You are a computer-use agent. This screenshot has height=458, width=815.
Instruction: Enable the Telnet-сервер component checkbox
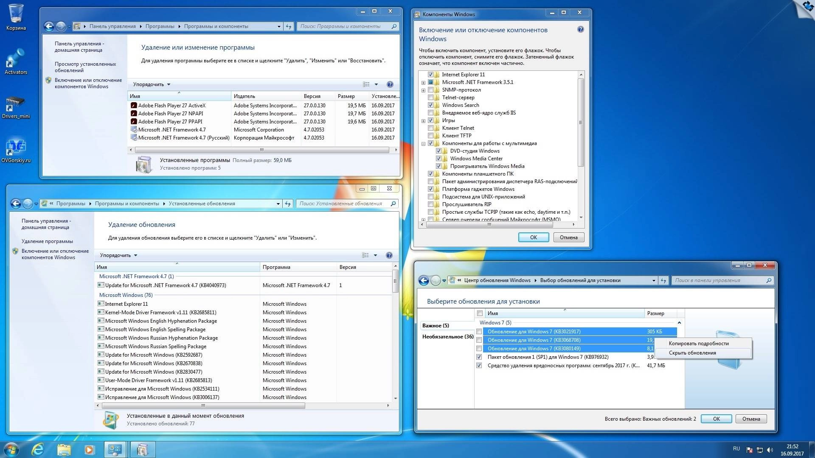coord(431,97)
